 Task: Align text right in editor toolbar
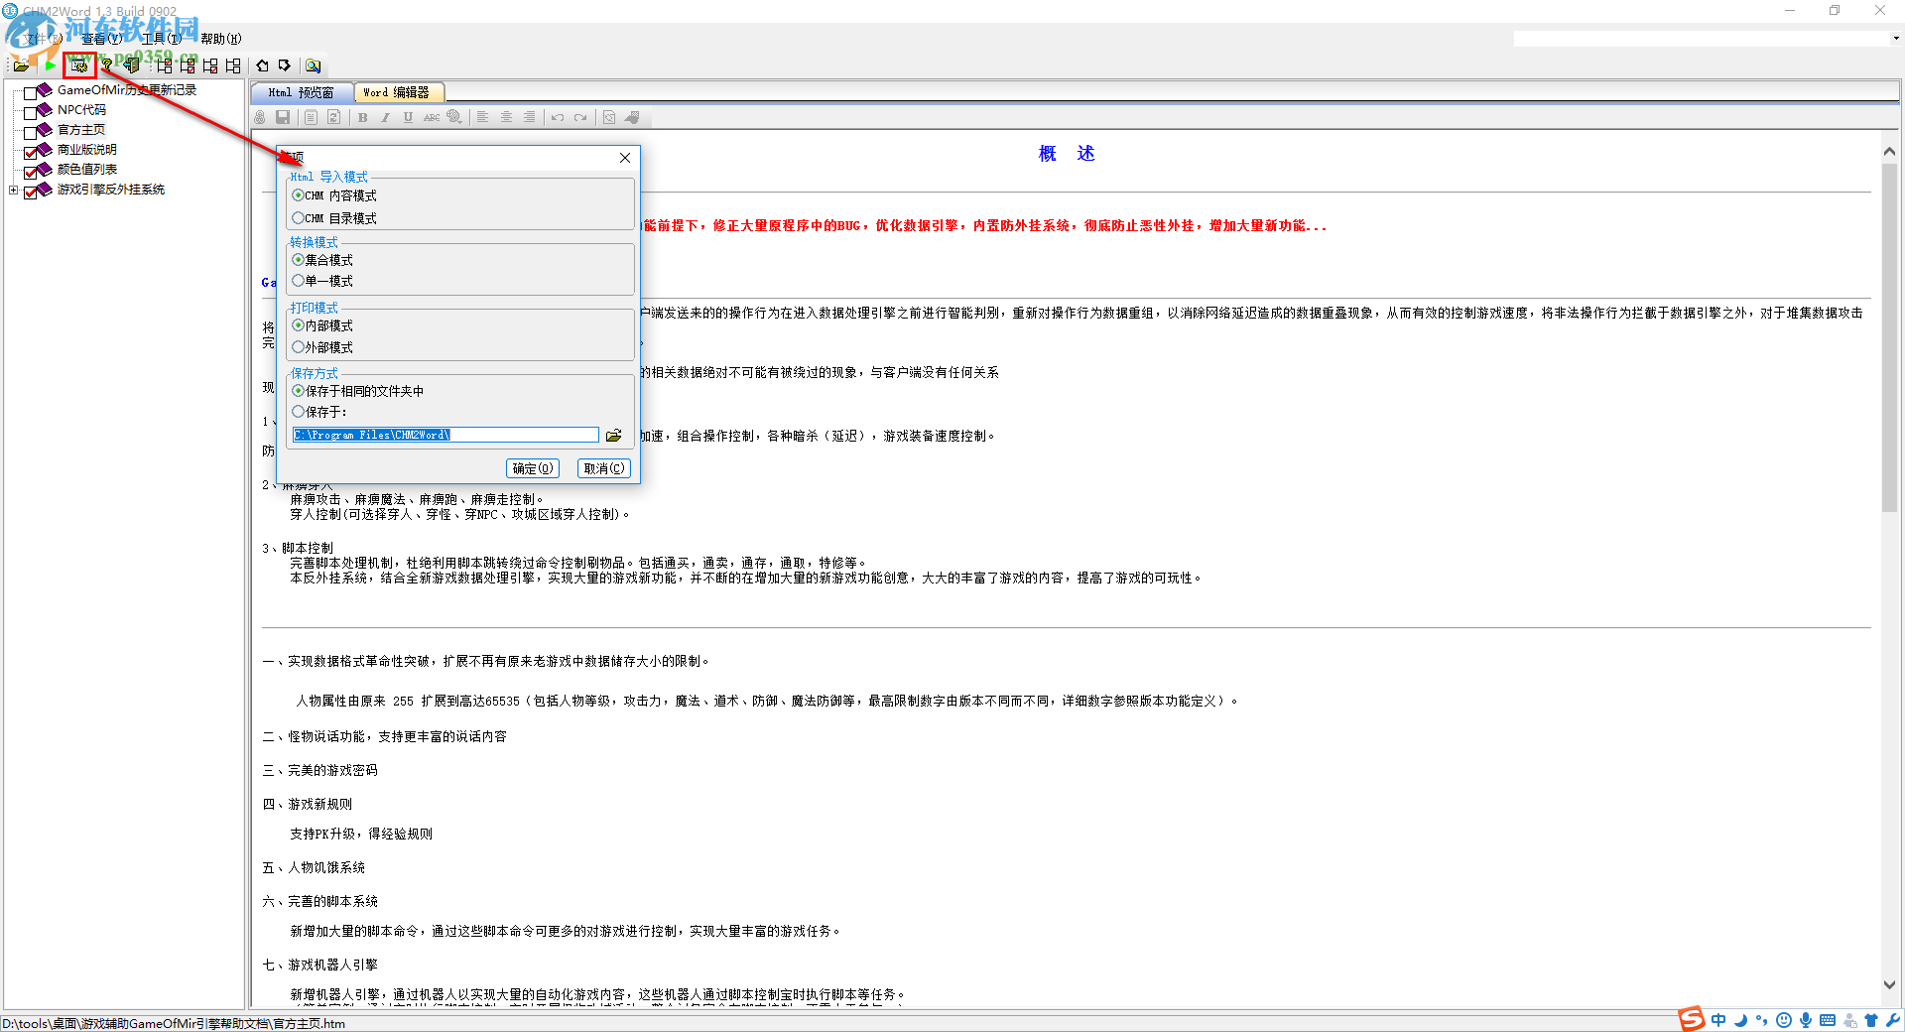coord(529,117)
